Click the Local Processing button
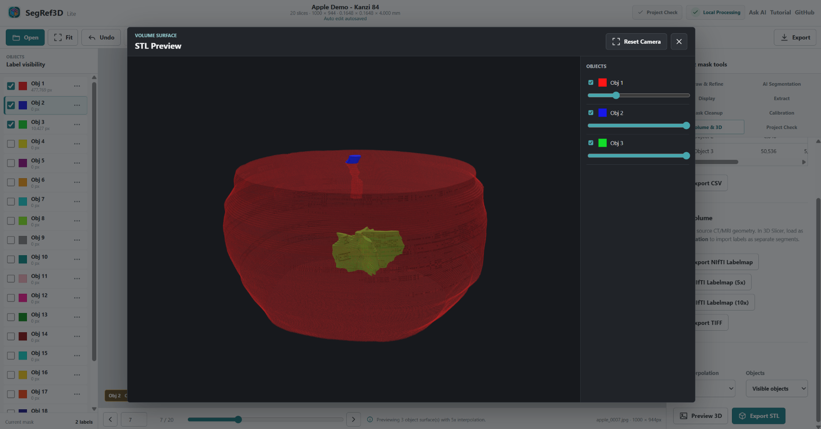The image size is (821, 429). (716, 13)
